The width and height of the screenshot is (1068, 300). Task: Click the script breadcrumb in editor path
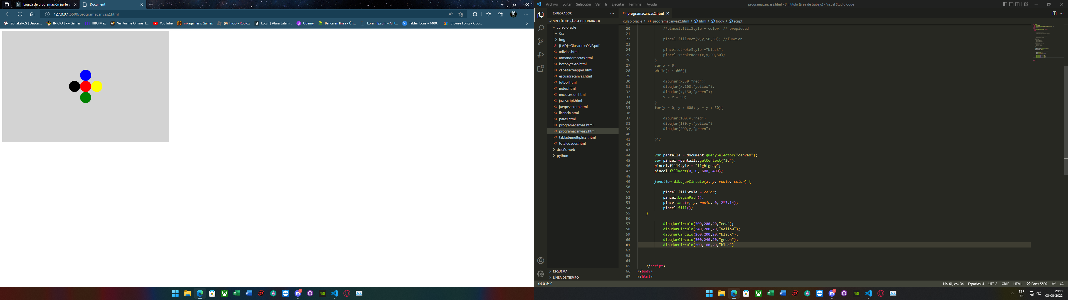[736, 21]
